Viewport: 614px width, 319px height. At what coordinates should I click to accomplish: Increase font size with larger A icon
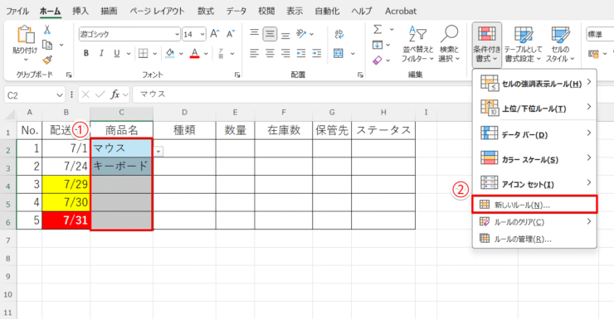click(215, 34)
